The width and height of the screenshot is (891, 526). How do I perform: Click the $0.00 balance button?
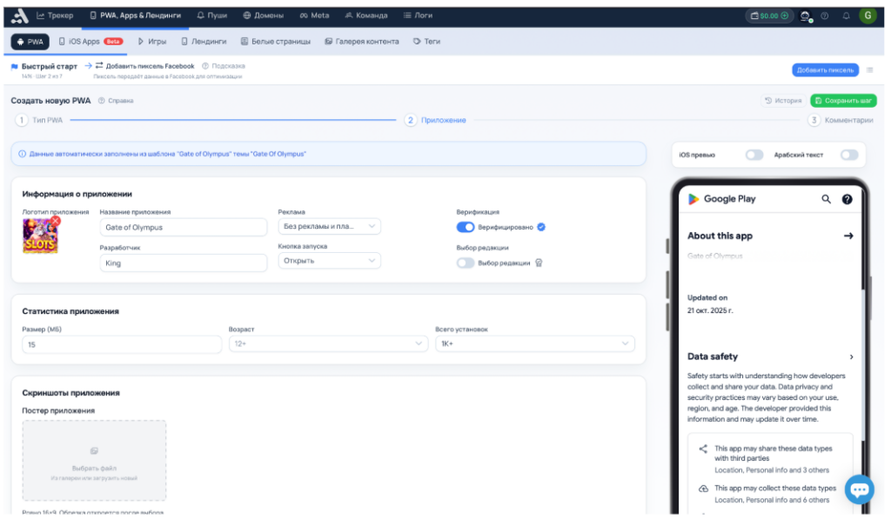coord(769,16)
